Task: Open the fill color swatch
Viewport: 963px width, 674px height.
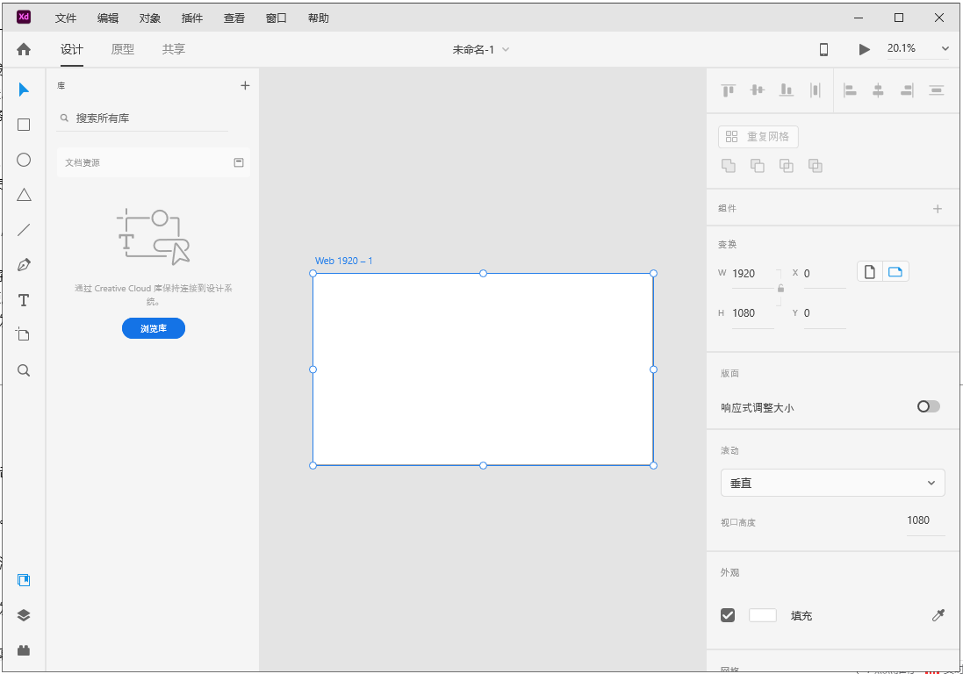Action: (x=763, y=615)
